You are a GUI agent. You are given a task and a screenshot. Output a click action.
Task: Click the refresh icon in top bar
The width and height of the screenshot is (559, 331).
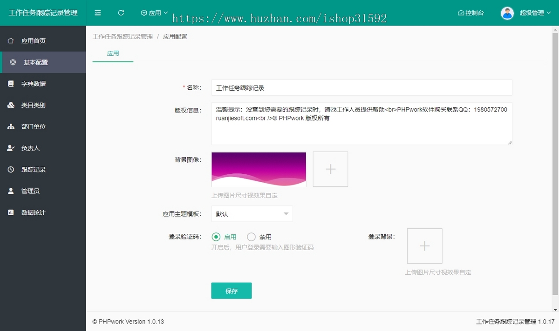pyautogui.click(x=121, y=13)
